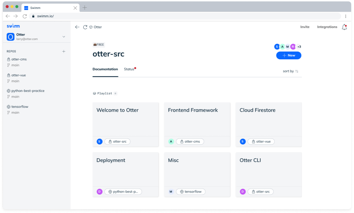Click the notifications bell icon

click(344, 27)
